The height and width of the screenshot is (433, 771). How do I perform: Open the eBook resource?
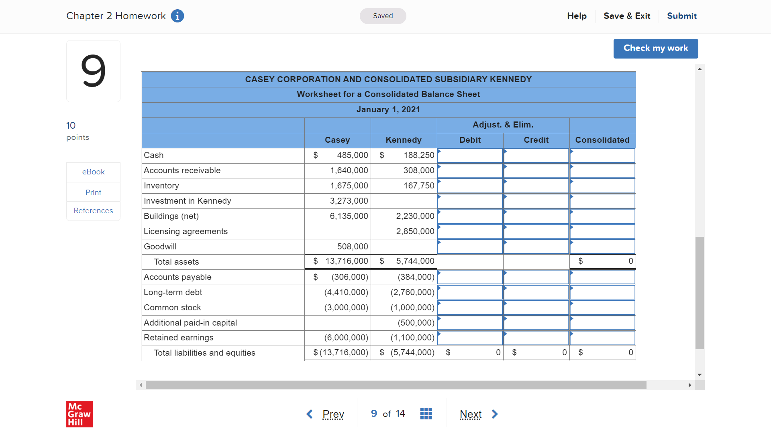pyautogui.click(x=93, y=172)
